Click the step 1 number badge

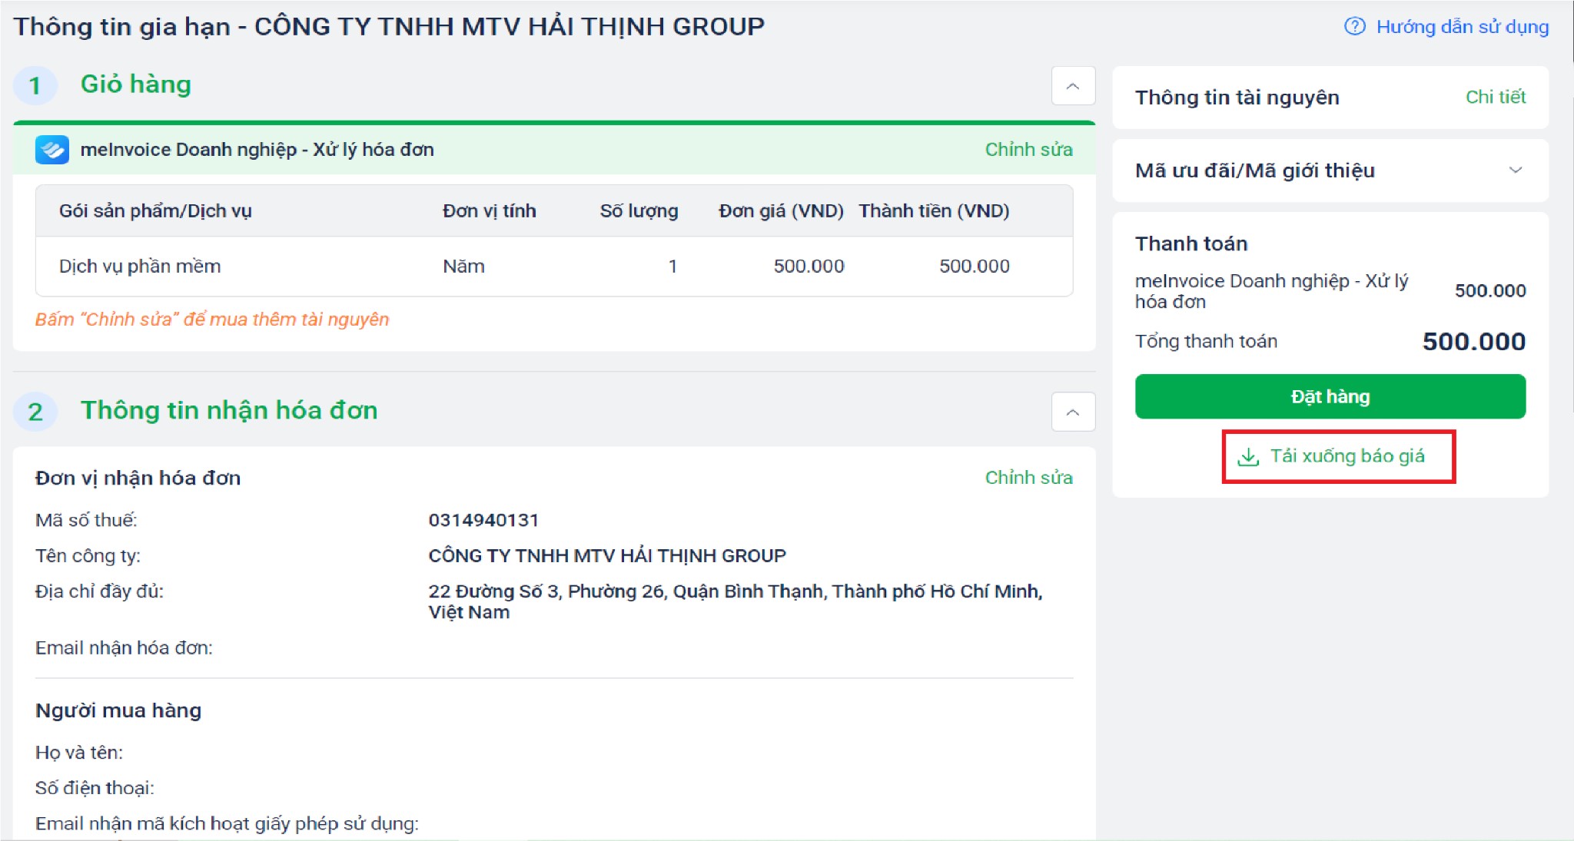[x=35, y=85]
